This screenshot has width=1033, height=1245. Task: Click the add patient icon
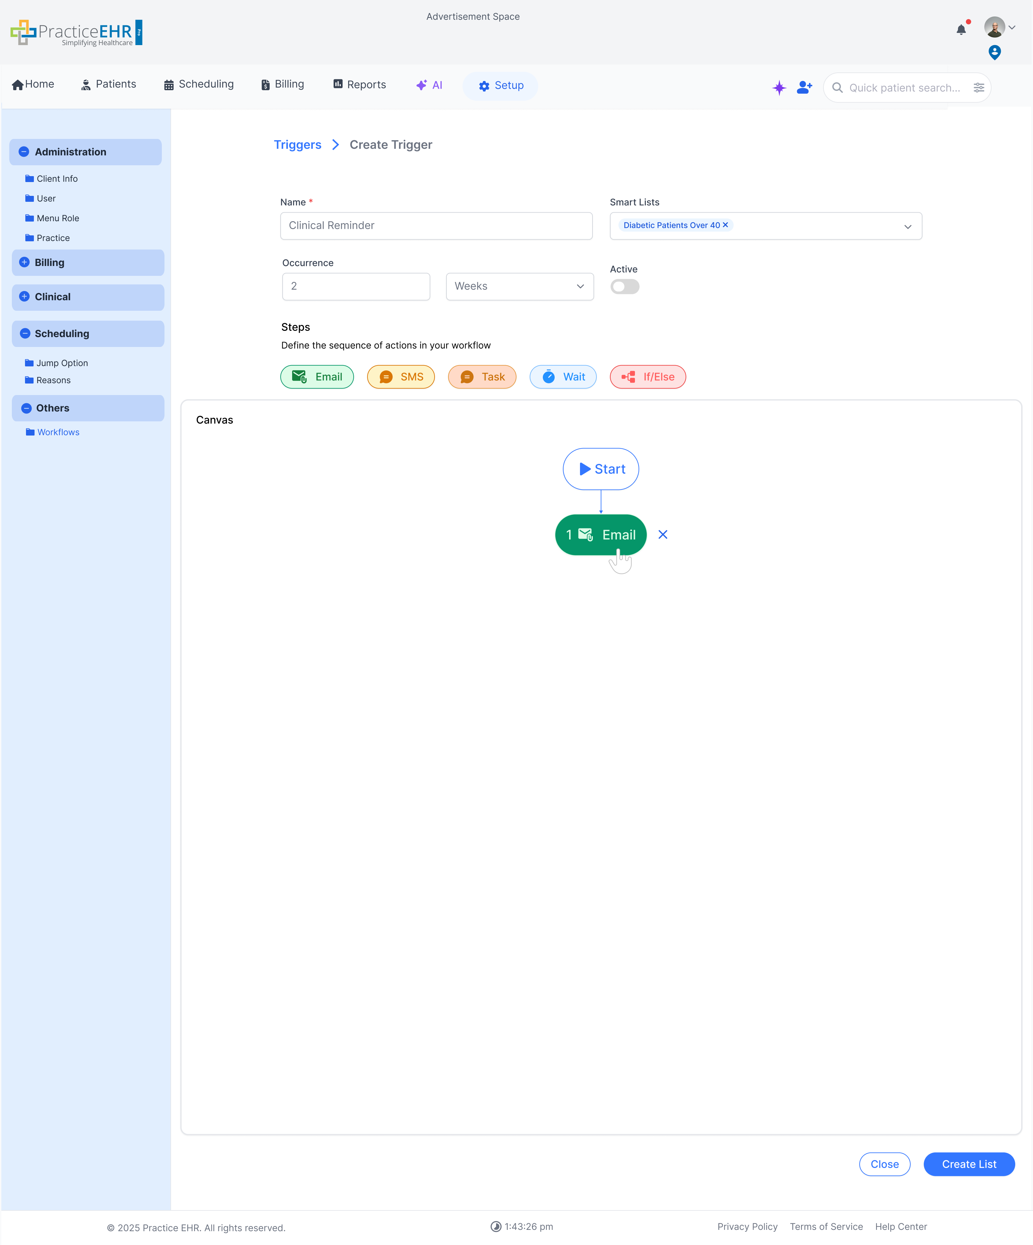804,88
